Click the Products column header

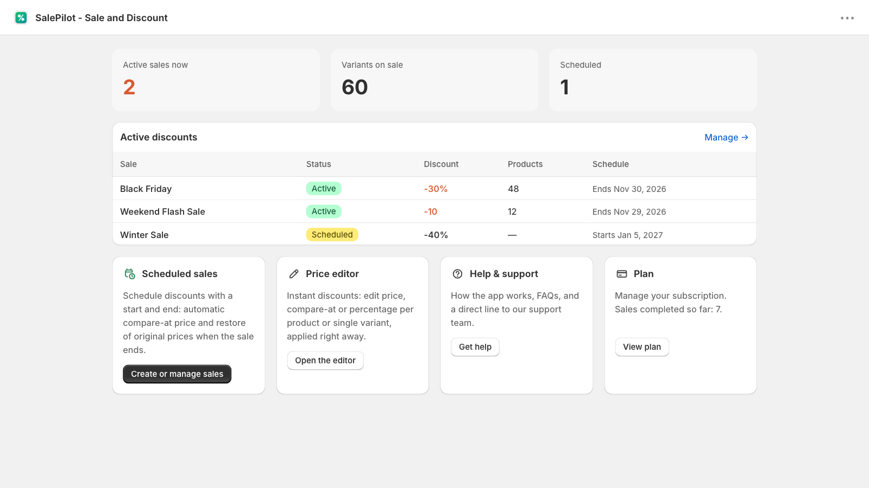pyautogui.click(x=525, y=164)
